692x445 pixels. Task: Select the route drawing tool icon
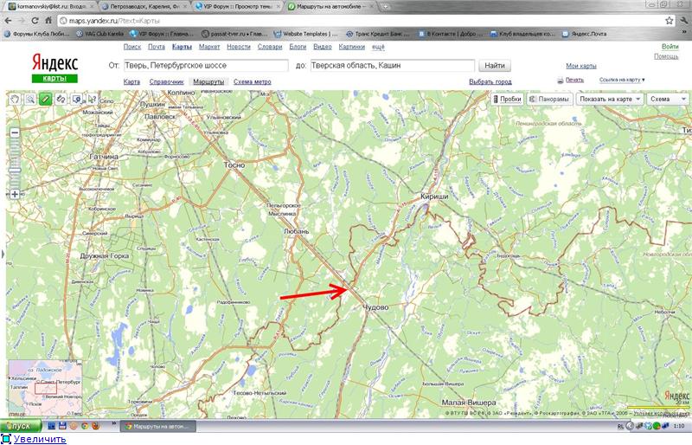tap(61, 99)
